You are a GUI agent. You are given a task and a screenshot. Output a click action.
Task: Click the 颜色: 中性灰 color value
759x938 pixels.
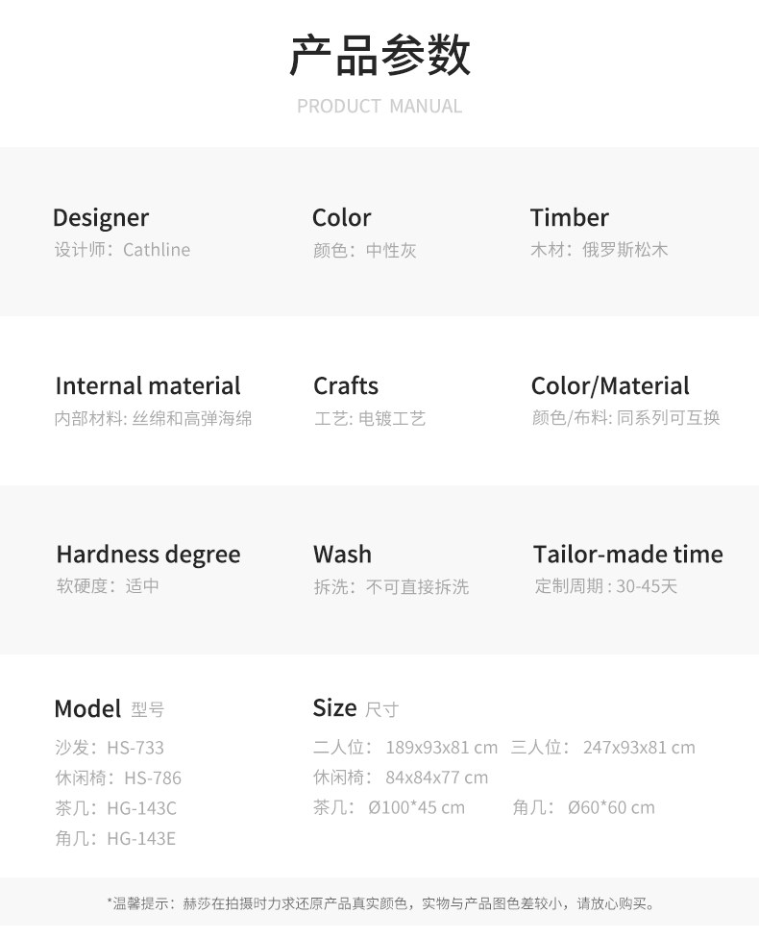click(x=364, y=251)
